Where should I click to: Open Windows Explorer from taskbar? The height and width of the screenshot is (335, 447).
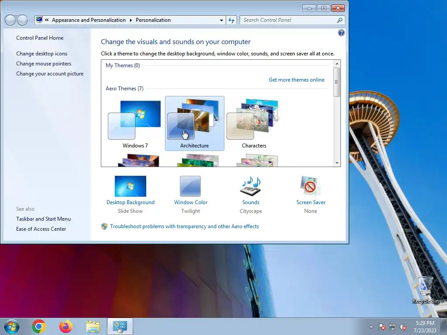click(93, 327)
